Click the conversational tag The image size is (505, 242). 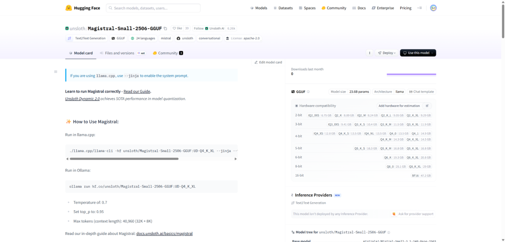(209, 38)
